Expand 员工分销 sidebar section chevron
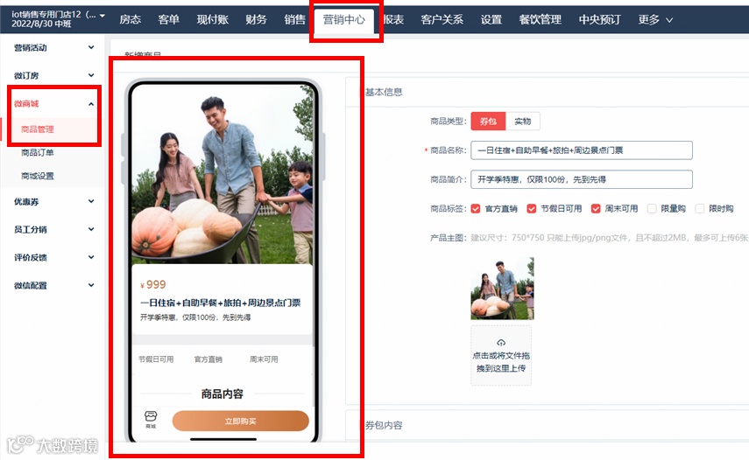This screenshot has width=749, height=460. tap(91, 229)
